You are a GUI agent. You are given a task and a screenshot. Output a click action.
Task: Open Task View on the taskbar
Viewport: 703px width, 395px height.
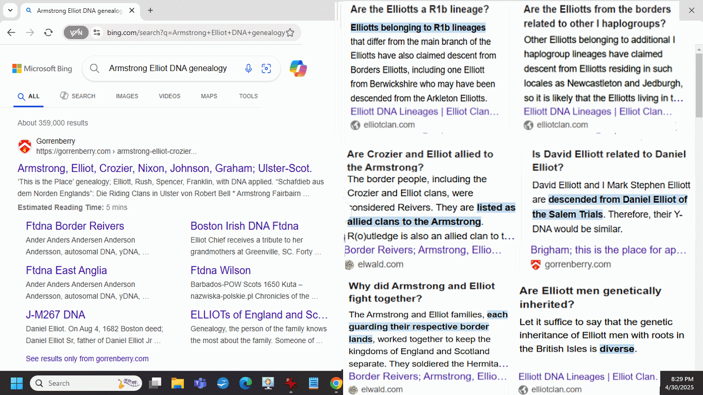[x=155, y=383]
